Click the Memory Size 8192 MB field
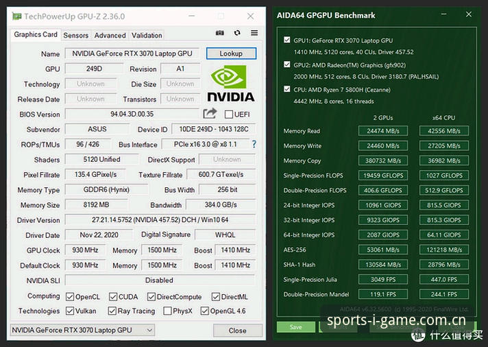Image resolution: width=488 pixels, height=347 pixels. [96, 204]
